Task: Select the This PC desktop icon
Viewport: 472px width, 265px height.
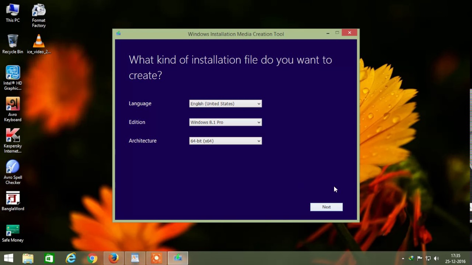Action: [13, 13]
